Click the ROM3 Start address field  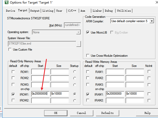coord(41,85)
